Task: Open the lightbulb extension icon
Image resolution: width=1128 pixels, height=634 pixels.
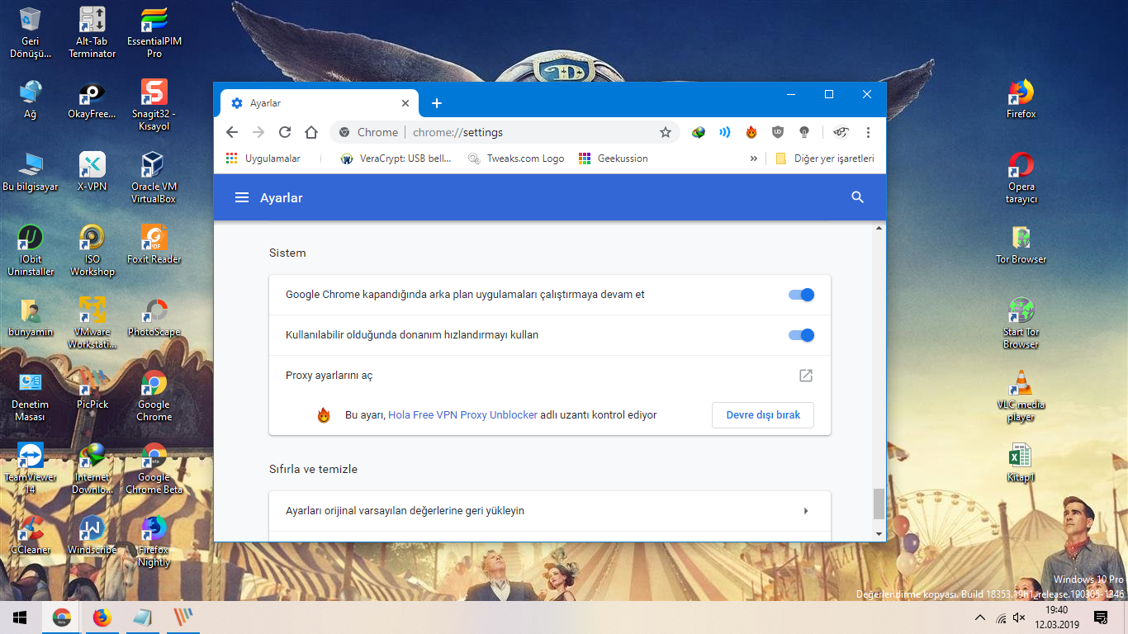Action: 804,132
